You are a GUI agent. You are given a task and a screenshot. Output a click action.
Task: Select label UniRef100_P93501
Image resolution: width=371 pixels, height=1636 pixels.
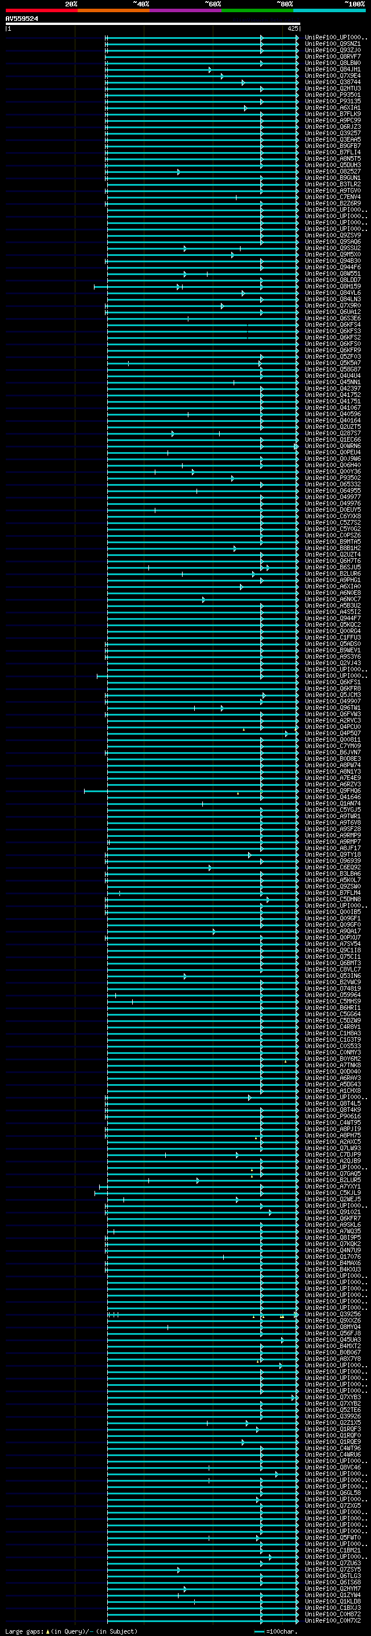pos(333,95)
